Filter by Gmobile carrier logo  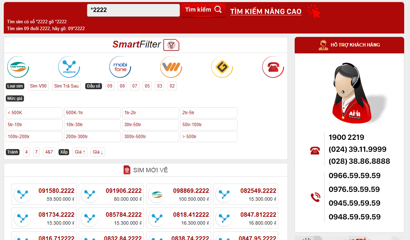click(x=222, y=67)
